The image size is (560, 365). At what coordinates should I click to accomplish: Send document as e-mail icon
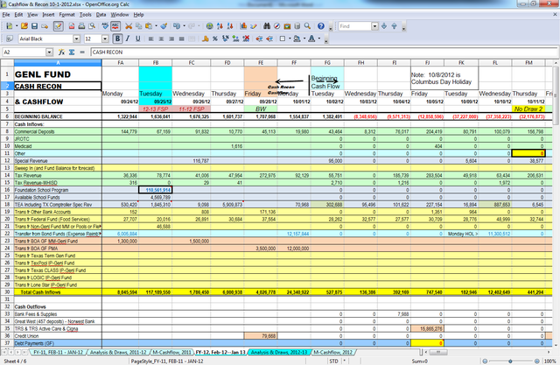pyautogui.click(x=45, y=26)
